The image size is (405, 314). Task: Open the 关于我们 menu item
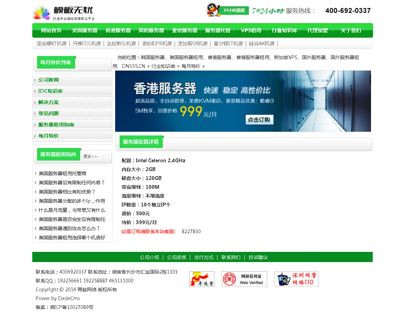pos(351,31)
